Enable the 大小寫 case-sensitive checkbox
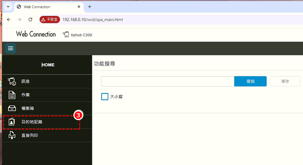 click(x=105, y=97)
